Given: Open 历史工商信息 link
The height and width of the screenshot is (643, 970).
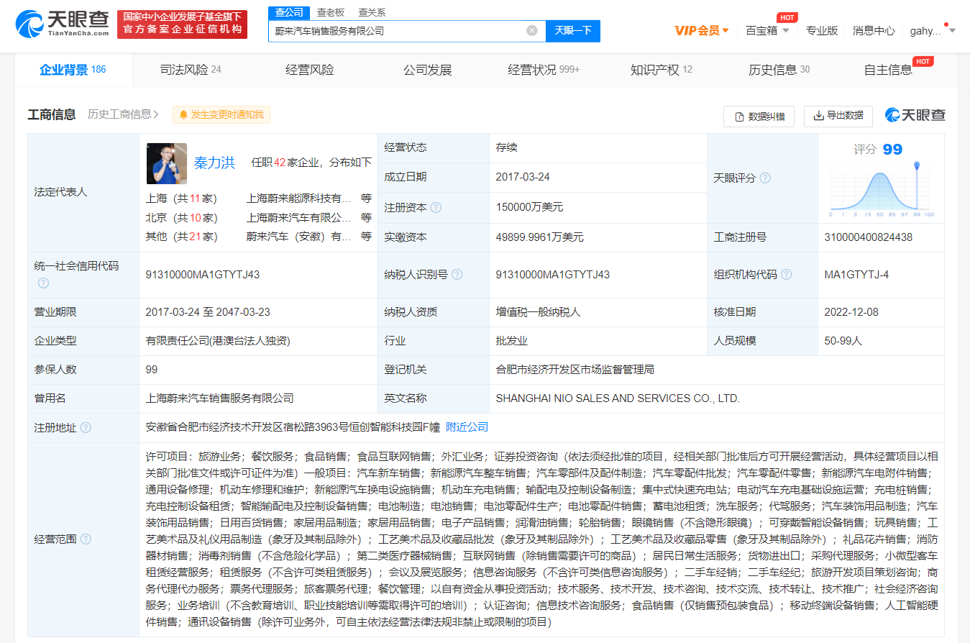Looking at the screenshot, I should tap(123, 114).
